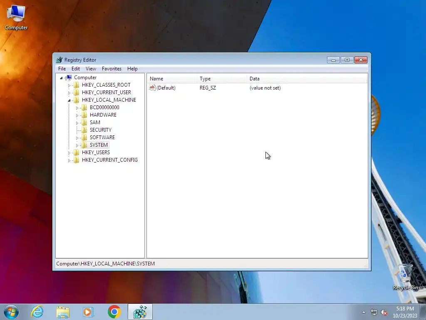Collapse the Computer root node arrow

[62, 78]
